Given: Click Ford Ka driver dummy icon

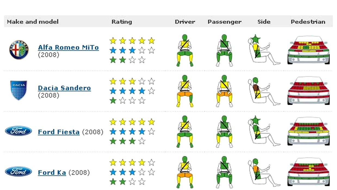Looking at the screenshot, I should pos(185,172).
